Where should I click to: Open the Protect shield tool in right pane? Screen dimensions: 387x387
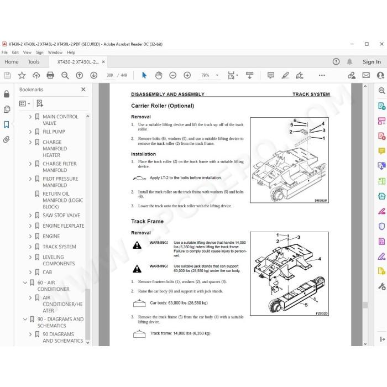pyautogui.click(x=381, y=226)
